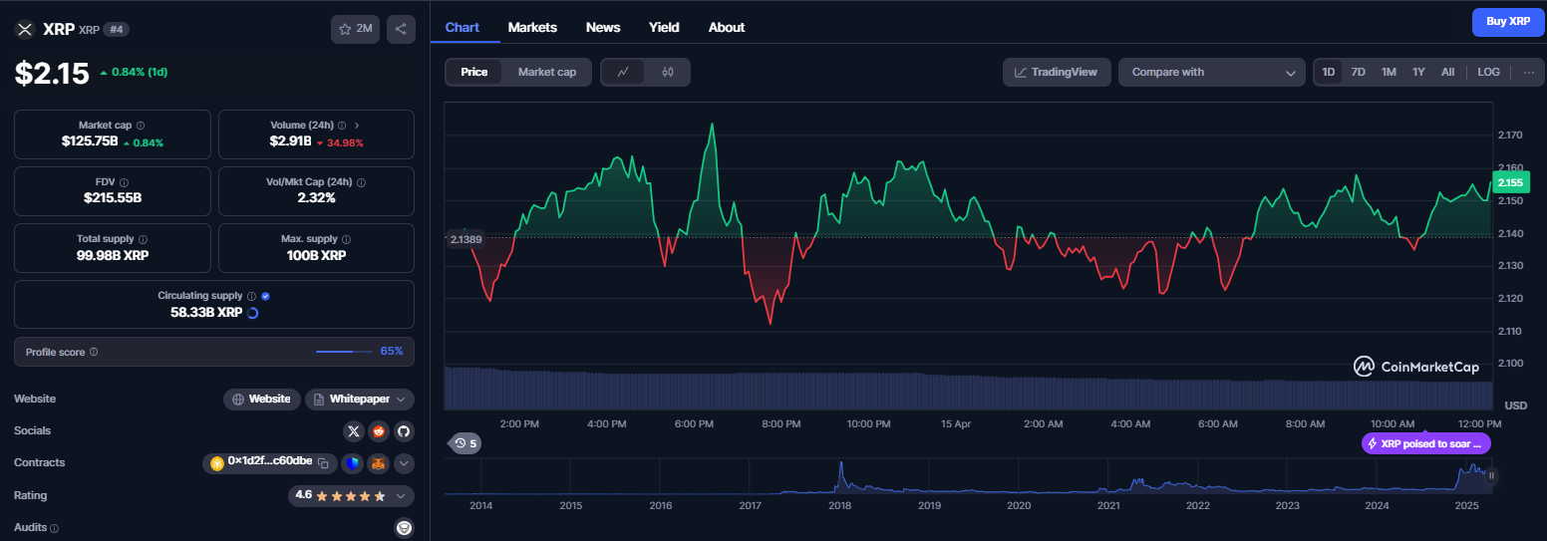Click the volume bars below the price chart
1547x541 pixels.
(968, 389)
